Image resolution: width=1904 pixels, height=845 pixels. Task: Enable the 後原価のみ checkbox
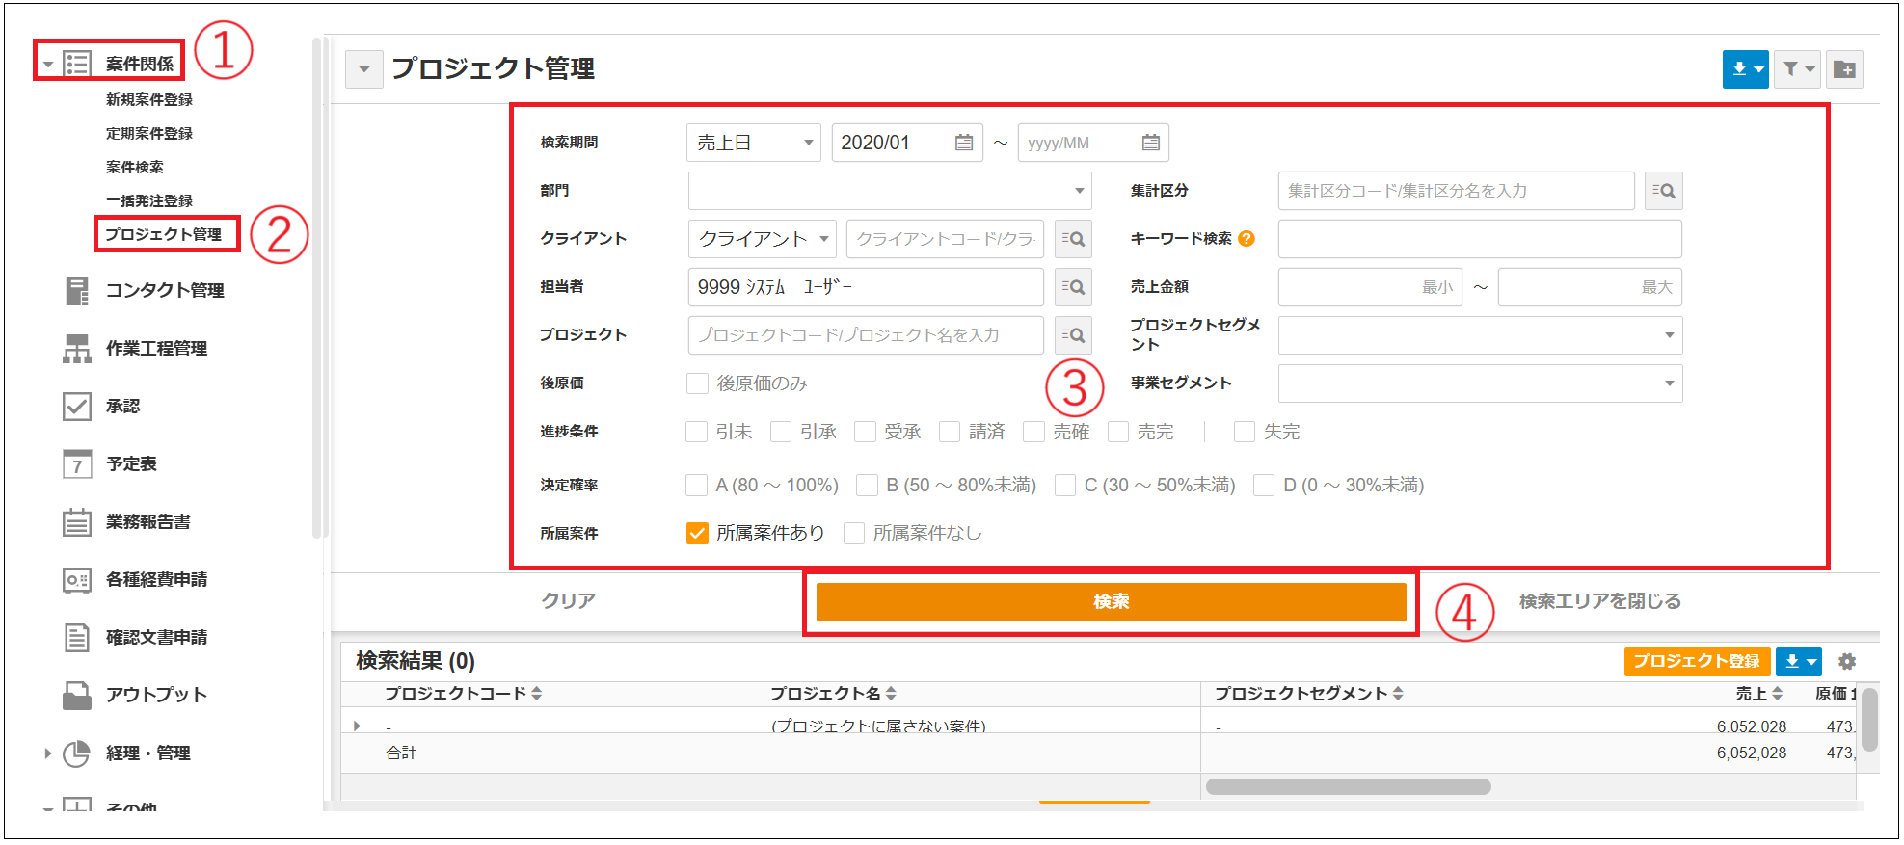pyautogui.click(x=697, y=383)
